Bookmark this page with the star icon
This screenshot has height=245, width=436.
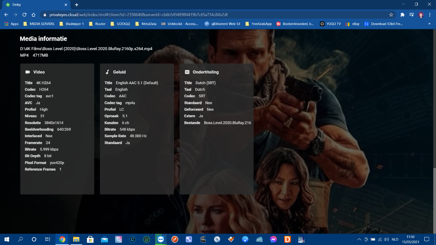(391, 15)
